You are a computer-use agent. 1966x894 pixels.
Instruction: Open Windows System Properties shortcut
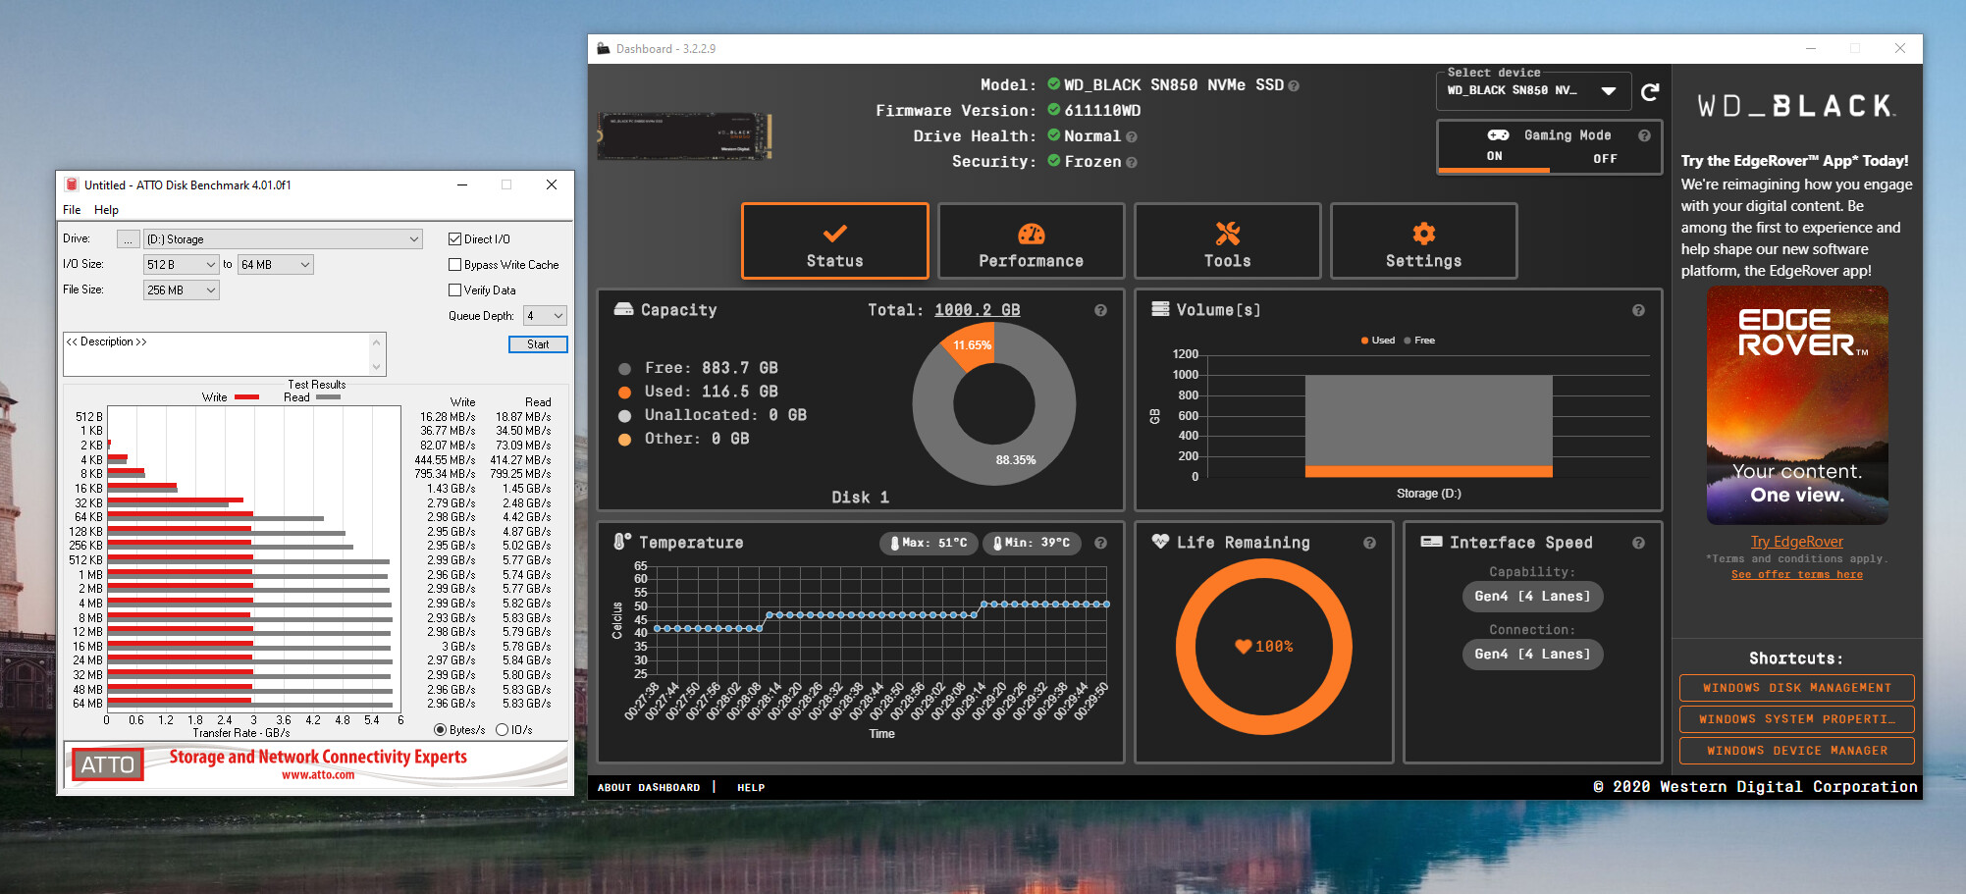tap(1796, 719)
